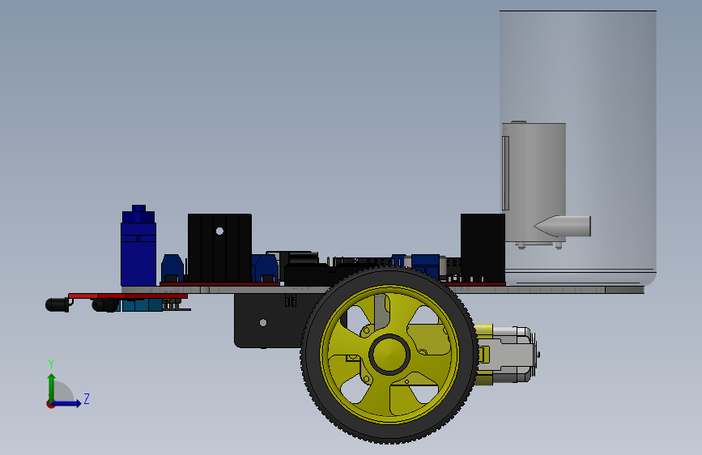Click the blue Z axis of the triad
Image resolution: width=702 pixels, height=455 pixels.
(67, 403)
